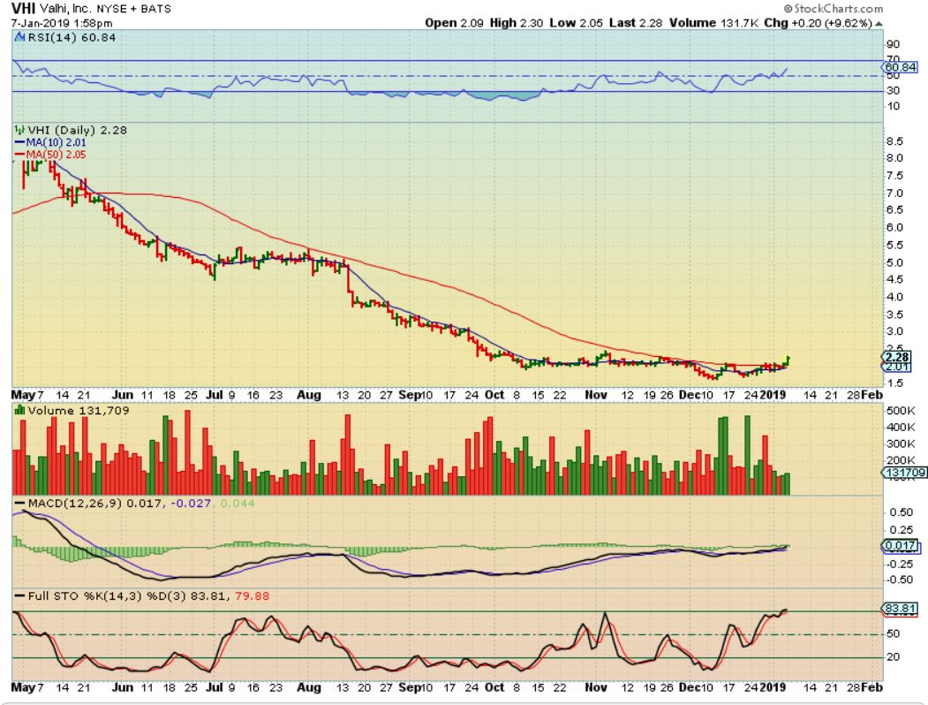Viewport: 928px width, 705px height.
Task: Click the Jul label on bottom stochastic axis
Action: [x=215, y=688]
